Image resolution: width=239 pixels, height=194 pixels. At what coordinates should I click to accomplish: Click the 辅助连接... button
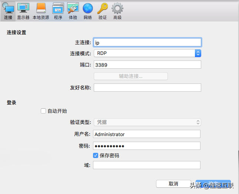click(131, 76)
